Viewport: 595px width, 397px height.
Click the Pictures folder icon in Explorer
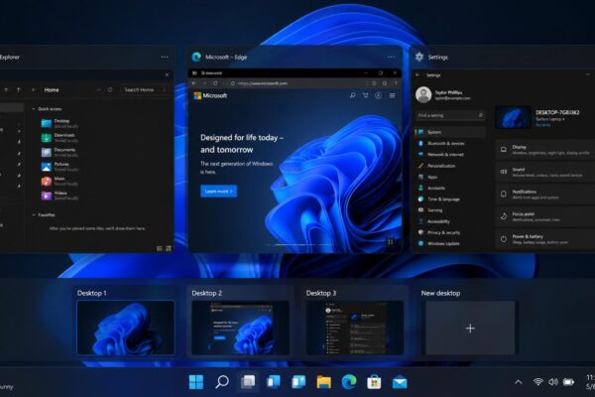47,167
